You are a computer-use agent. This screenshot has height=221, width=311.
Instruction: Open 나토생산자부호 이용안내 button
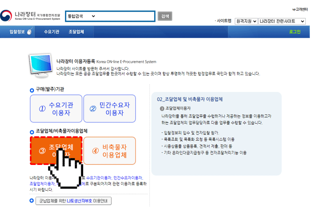tap(74, 201)
